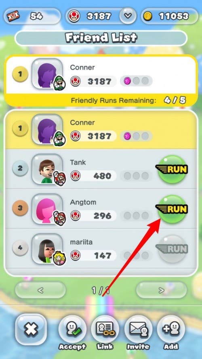Tap the grayed RUN button for mariita
Viewport: 202px width, 359px height.
[x=172, y=249]
